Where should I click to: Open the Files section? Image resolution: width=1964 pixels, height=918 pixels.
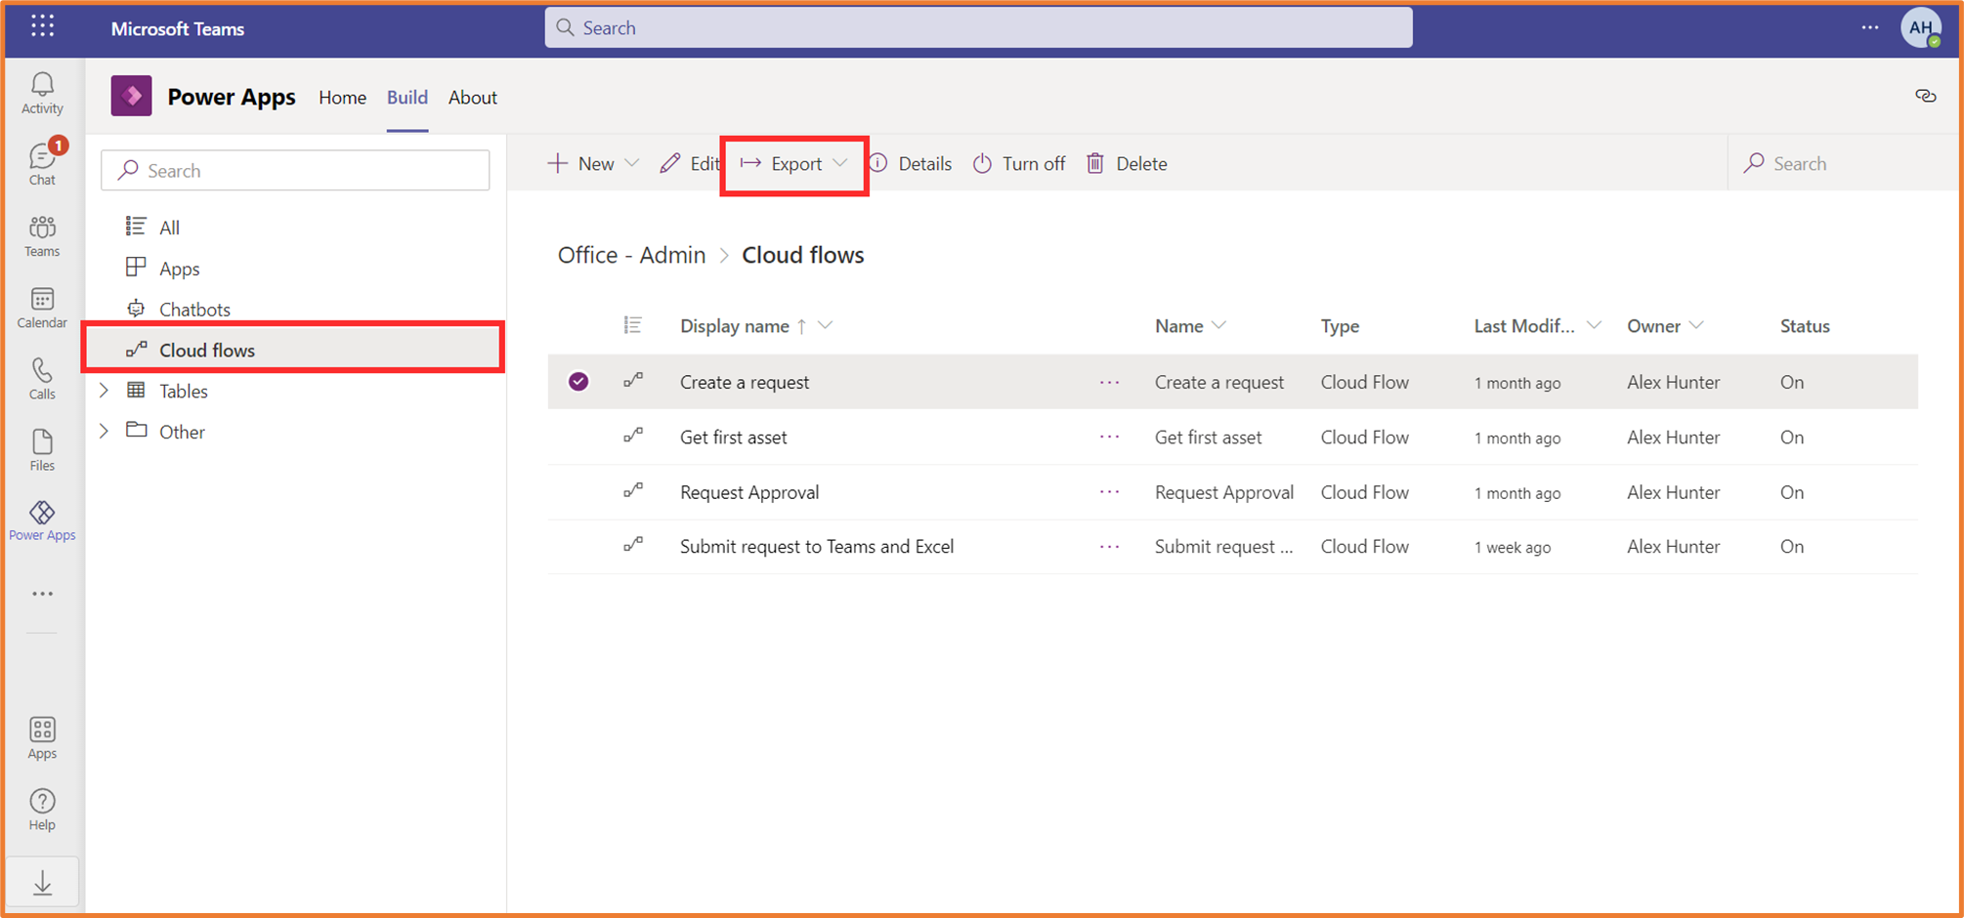click(x=41, y=448)
